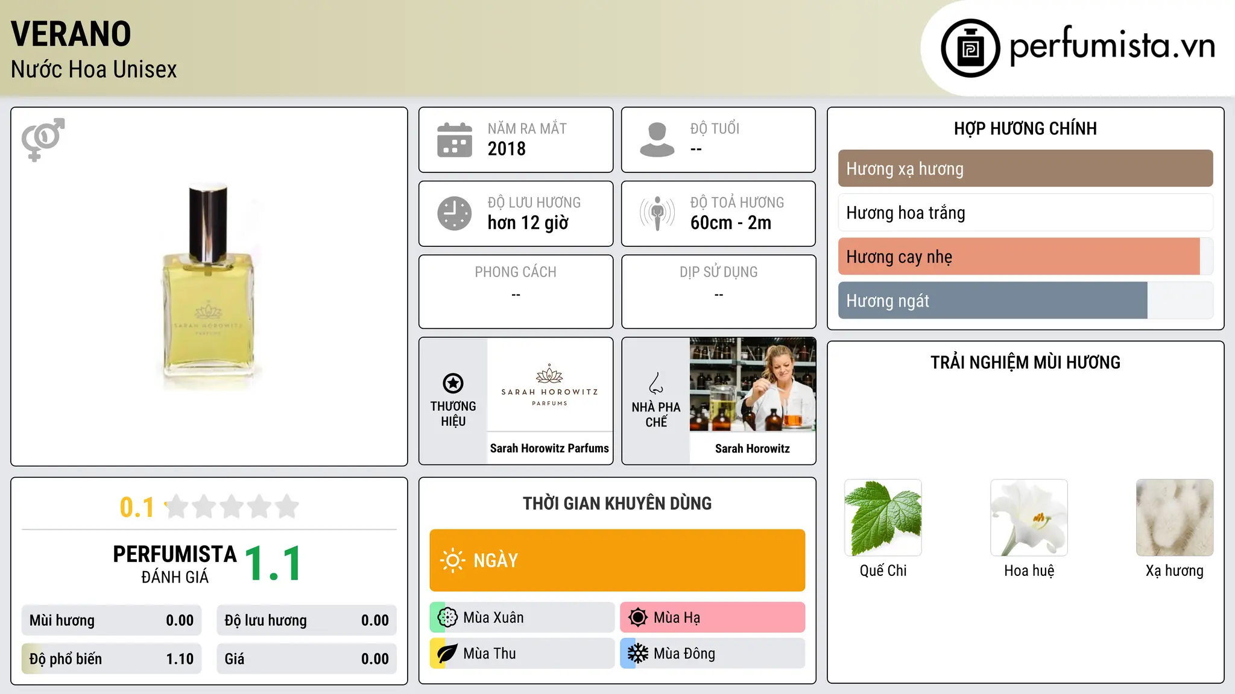The image size is (1235, 694).
Task: Click the nose icon above NHÀ PHA CHẾ
Action: (x=656, y=383)
